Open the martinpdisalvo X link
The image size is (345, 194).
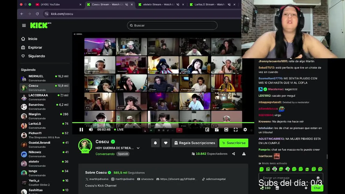pyautogui.click(x=98, y=179)
